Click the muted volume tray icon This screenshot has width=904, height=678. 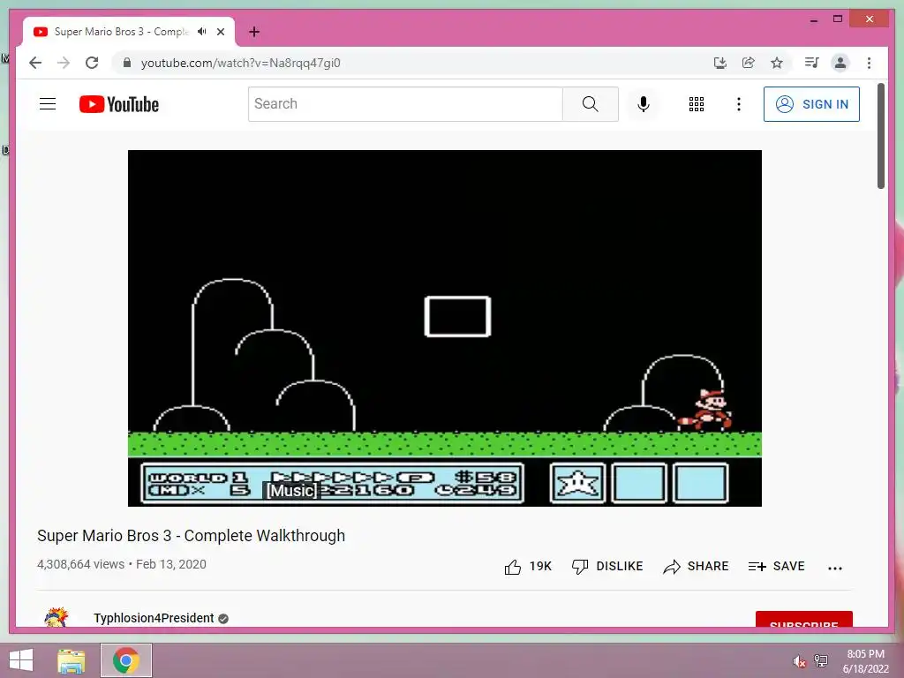(x=799, y=661)
